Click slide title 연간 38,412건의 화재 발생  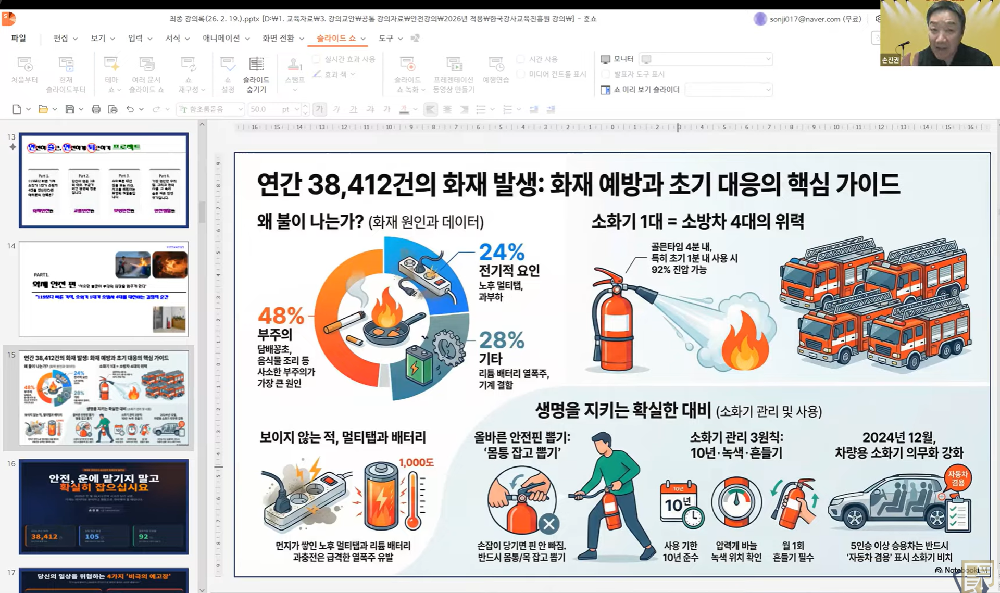pyautogui.click(x=578, y=184)
